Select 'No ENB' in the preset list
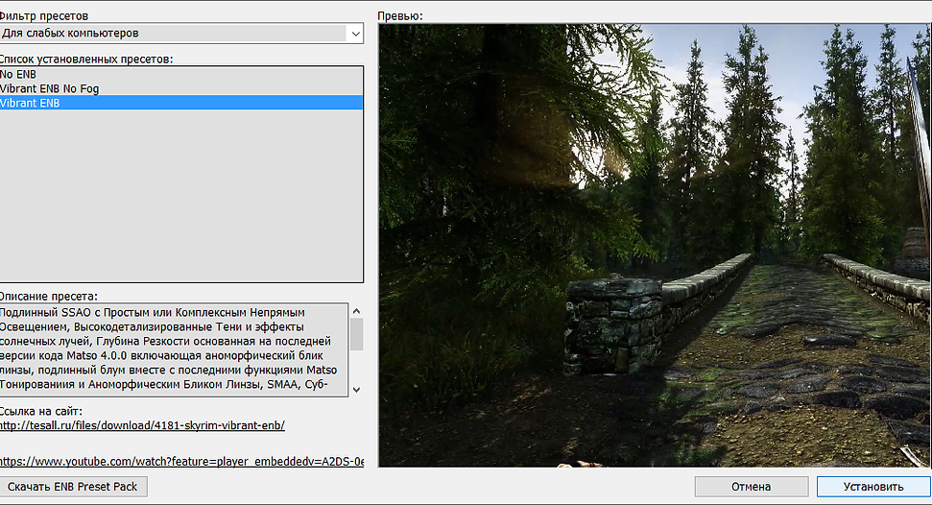The height and width of the screenshot is (505, 932). point(180,74)
